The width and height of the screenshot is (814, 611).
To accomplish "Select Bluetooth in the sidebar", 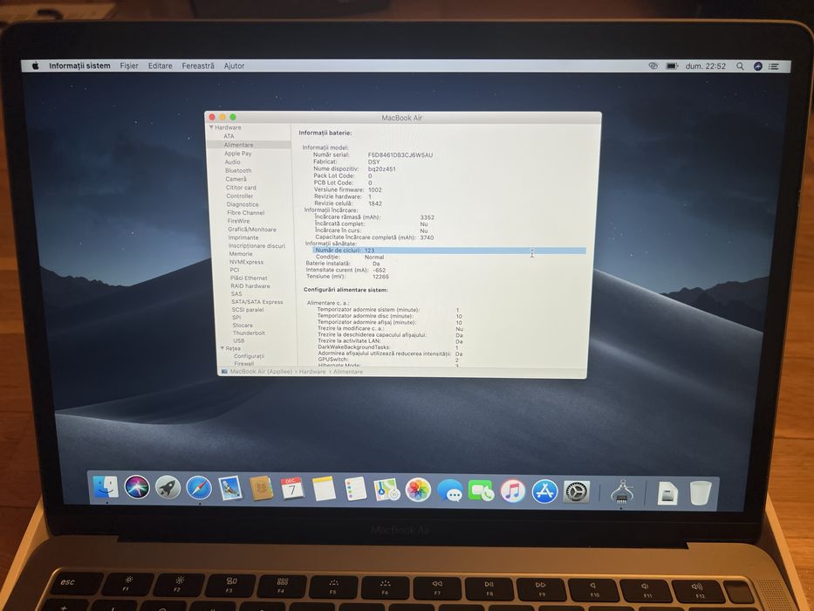I will pos(238,170).
